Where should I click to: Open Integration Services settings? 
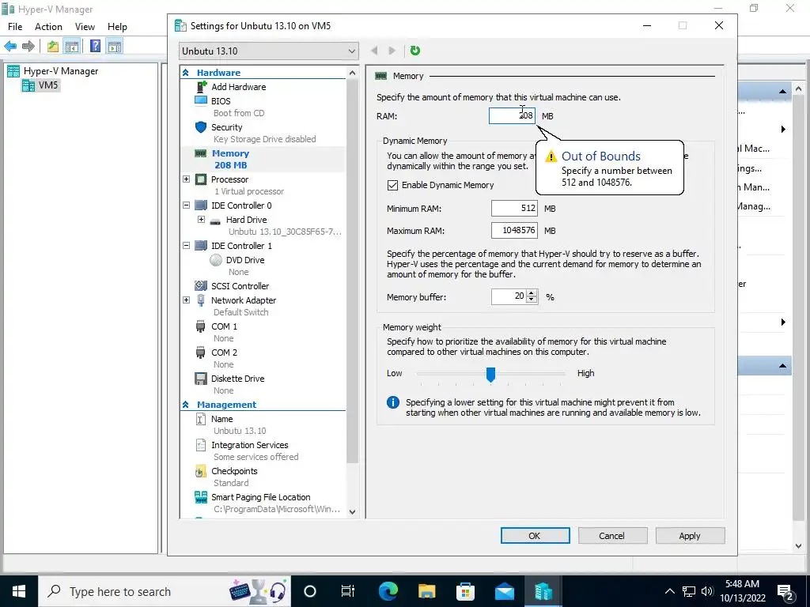coord(249,445)
